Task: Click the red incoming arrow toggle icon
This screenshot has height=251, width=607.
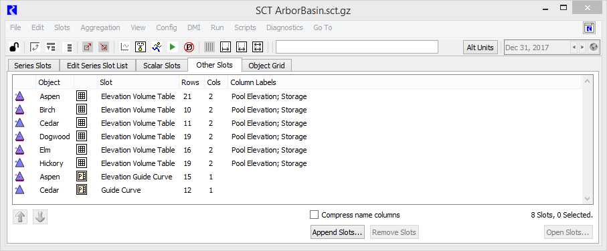Action: tap(103, 48)
